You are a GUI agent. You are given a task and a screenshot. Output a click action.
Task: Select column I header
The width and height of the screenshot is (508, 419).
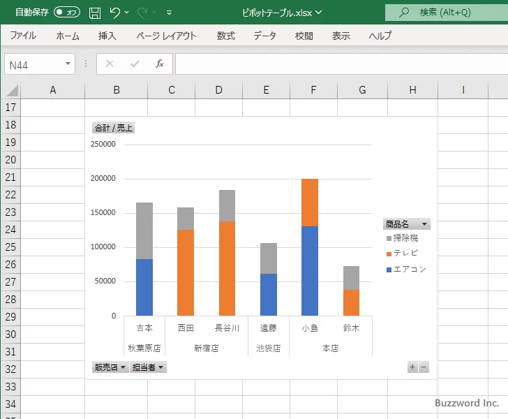[463, 90]
